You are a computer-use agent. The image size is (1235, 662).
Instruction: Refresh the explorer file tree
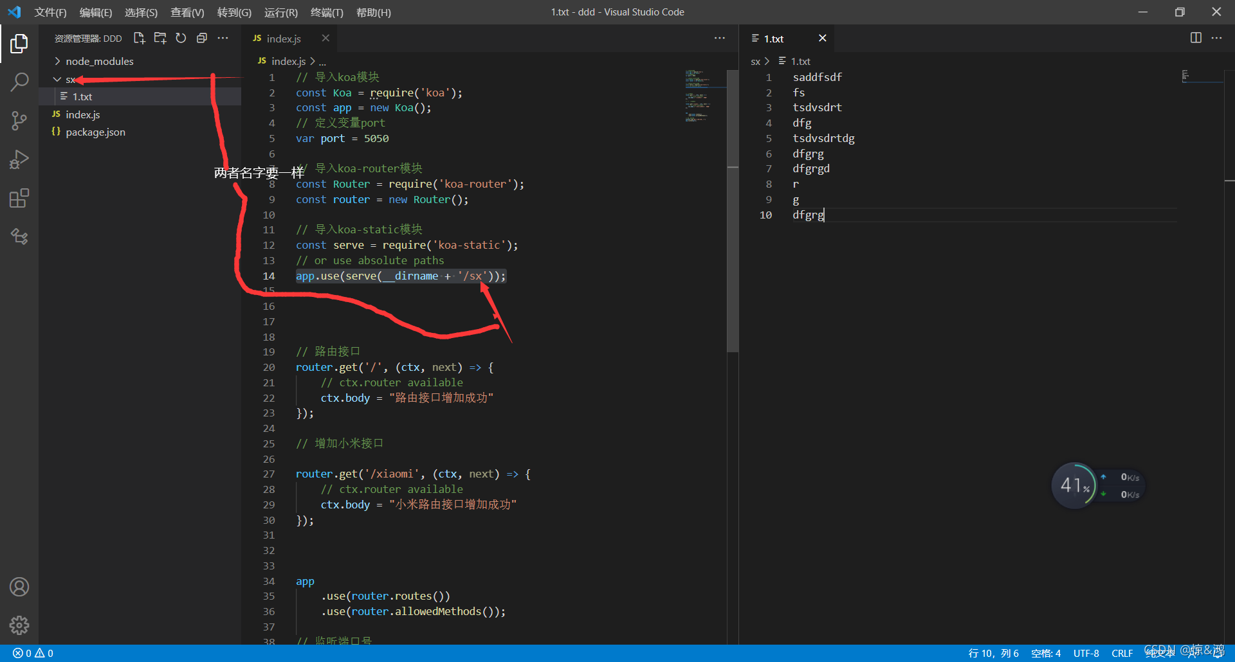(x=181, y=39)
